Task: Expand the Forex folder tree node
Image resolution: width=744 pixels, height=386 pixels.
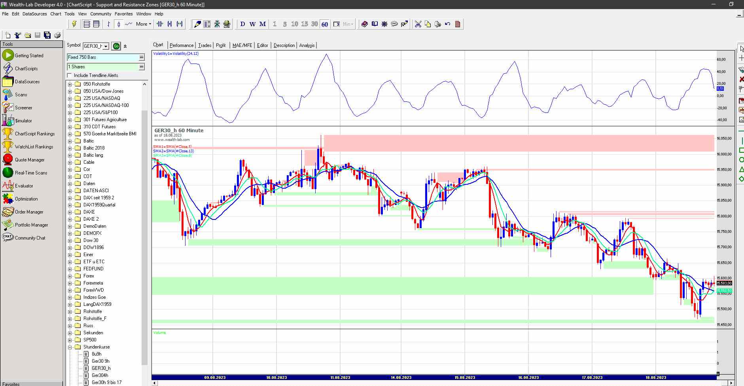Action: [x=70, y=276]
